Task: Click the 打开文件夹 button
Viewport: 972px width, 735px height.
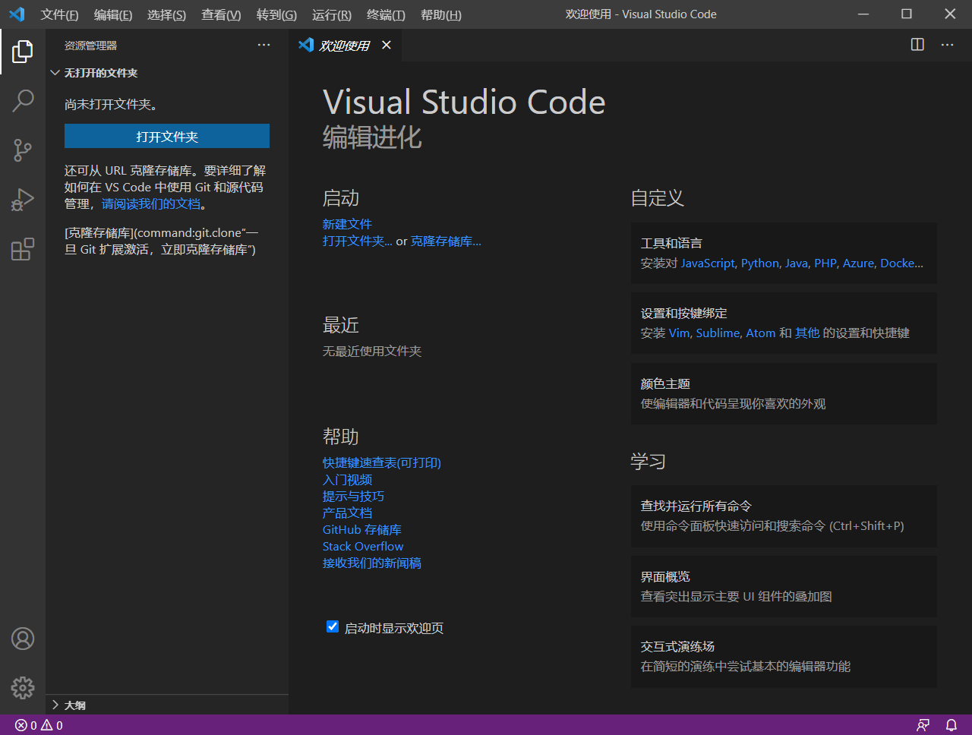Action: point(167,136)
